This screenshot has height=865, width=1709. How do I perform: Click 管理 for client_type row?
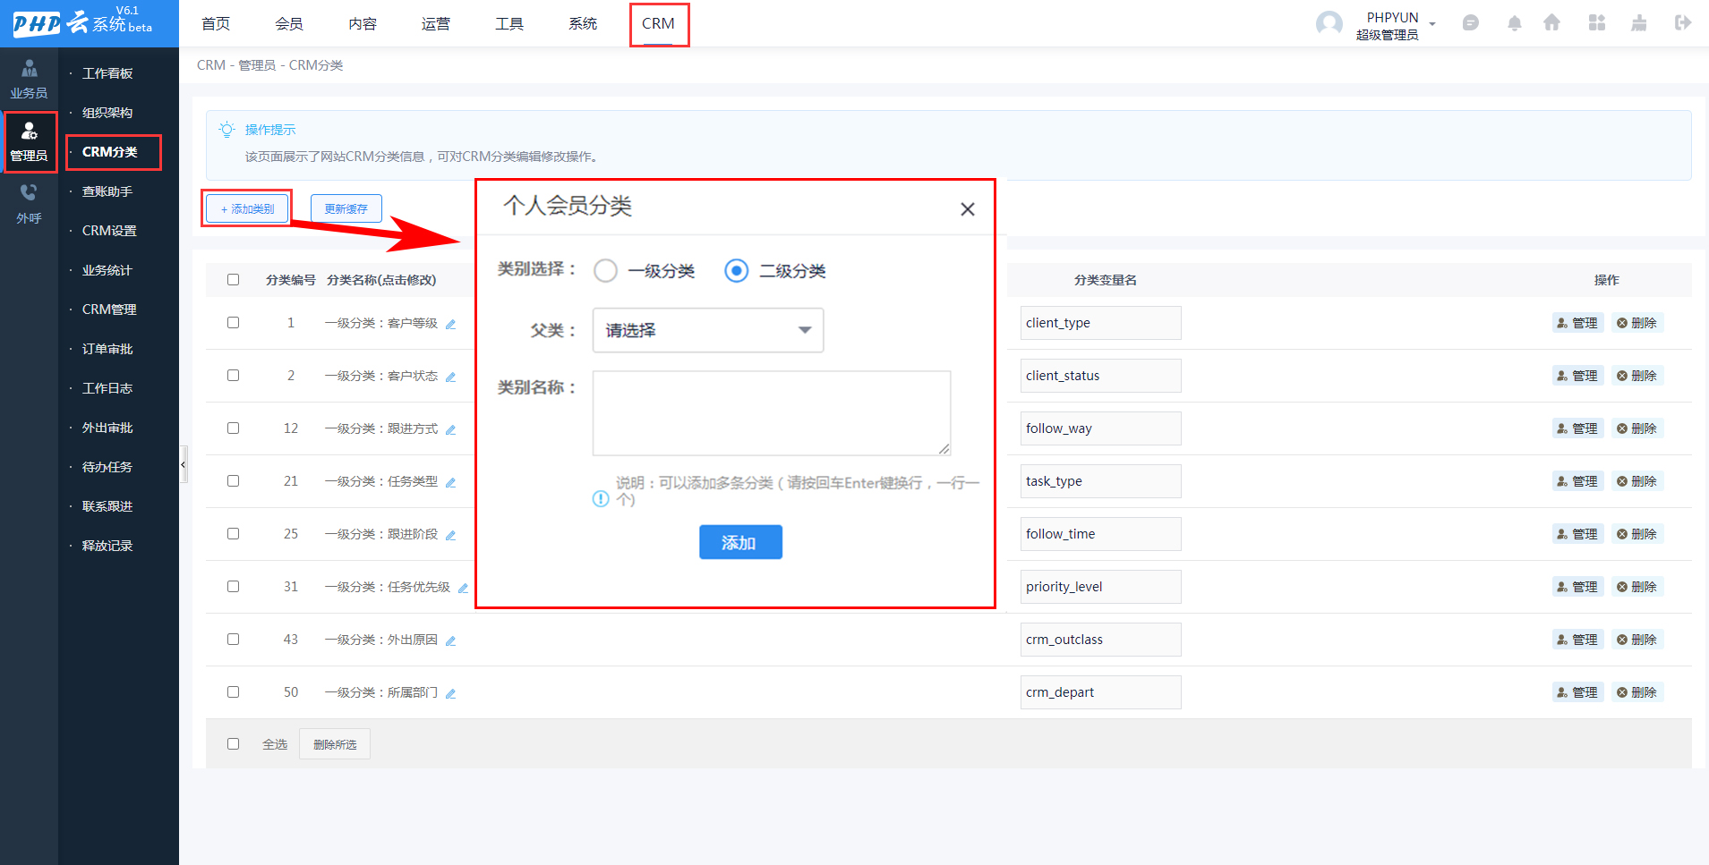point(1577,323)
